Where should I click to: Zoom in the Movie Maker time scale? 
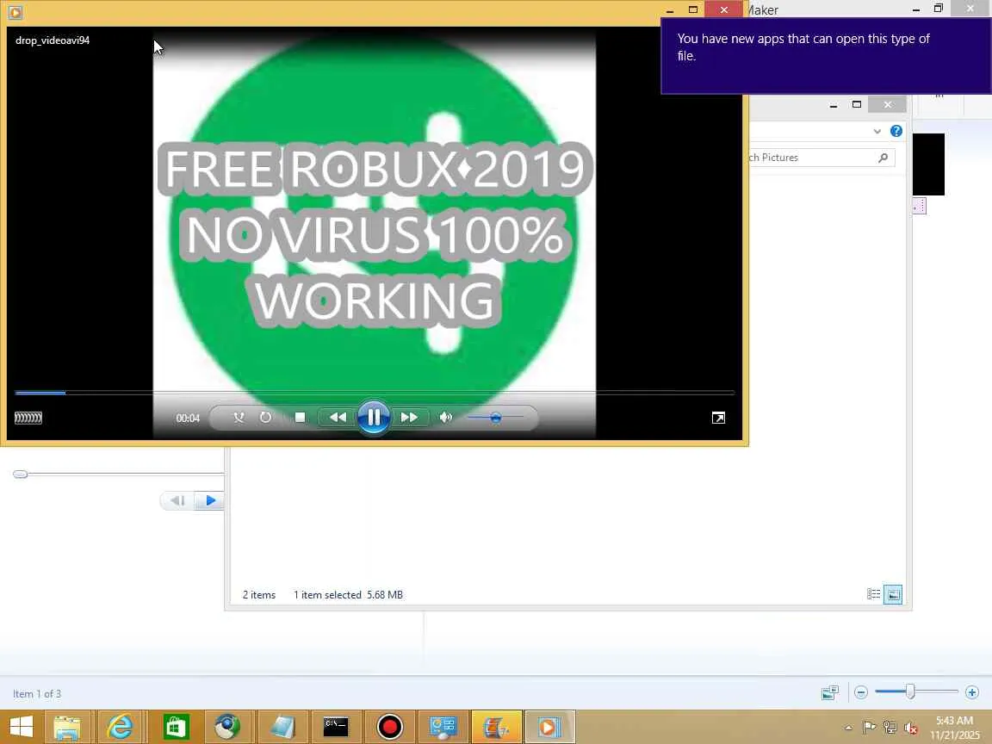tap(971, 692)
